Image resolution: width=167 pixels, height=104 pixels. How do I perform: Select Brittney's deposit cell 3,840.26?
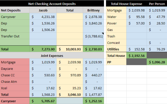pos(93,23)
